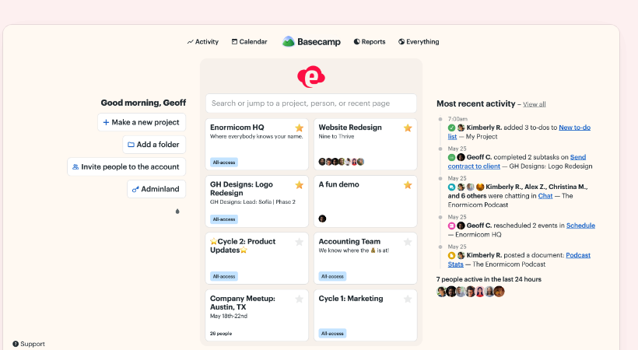Click Make a new project button

tap(142, 122)
